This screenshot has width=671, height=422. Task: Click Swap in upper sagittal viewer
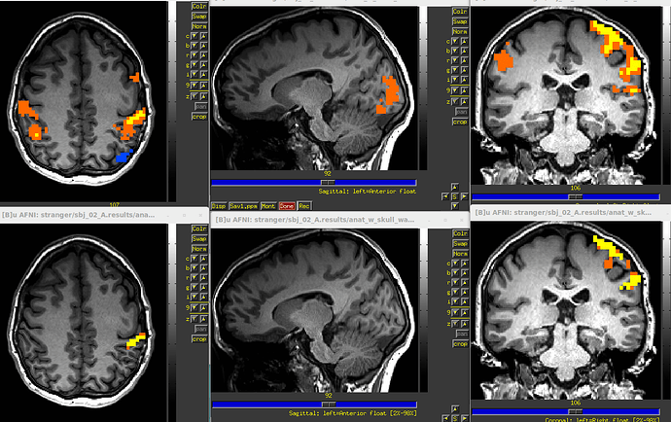(x=460, y=21)
